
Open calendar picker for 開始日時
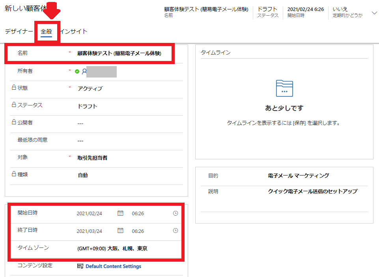(120, 213)
